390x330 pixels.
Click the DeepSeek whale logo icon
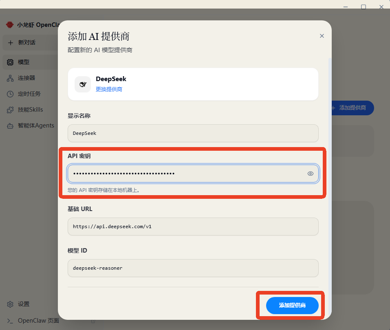pyautogui.click(x=83, y=84)
